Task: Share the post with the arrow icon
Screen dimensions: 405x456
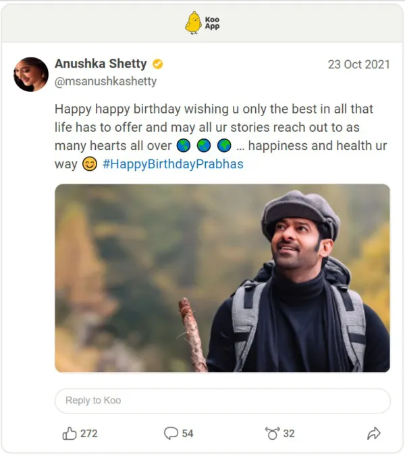Action: [x=373, y=434]
